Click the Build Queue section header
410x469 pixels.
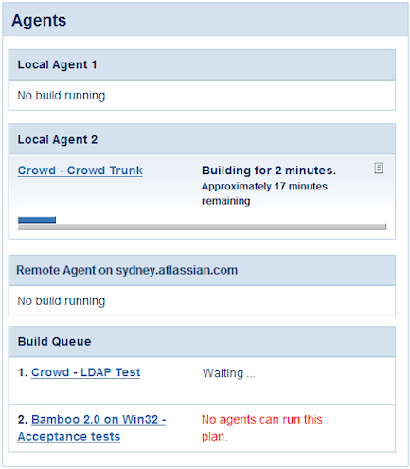(202, 342)
